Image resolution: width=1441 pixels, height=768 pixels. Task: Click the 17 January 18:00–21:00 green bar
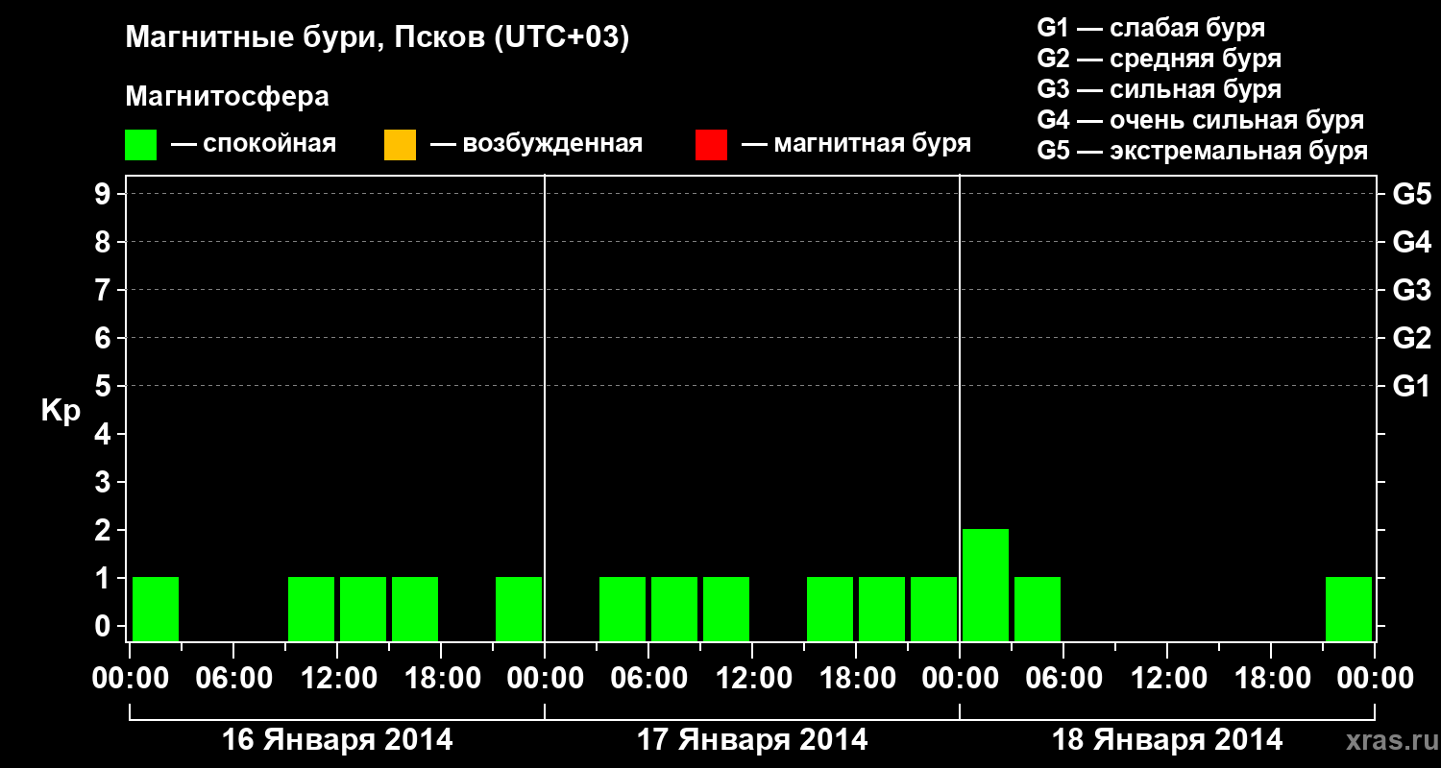pyautogui.click(x=882, y=609)
